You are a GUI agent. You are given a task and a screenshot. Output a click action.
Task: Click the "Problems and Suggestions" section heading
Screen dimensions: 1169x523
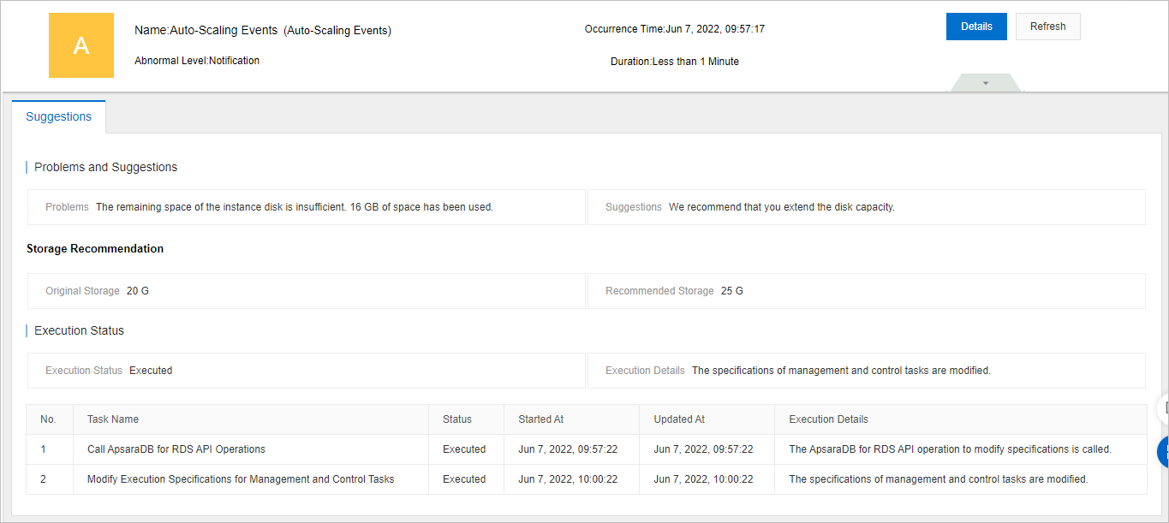pyautogui.click(x=106, y=167)
